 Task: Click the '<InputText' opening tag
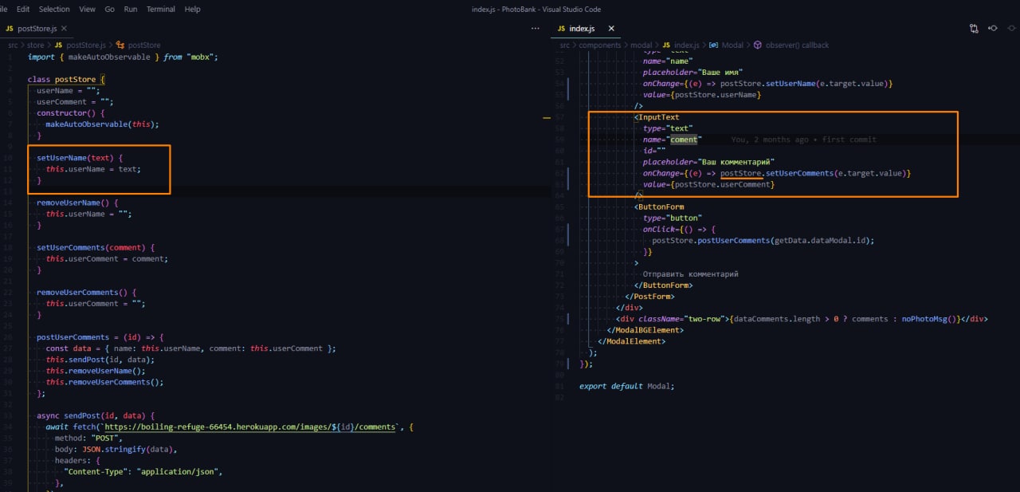point(657,117)
